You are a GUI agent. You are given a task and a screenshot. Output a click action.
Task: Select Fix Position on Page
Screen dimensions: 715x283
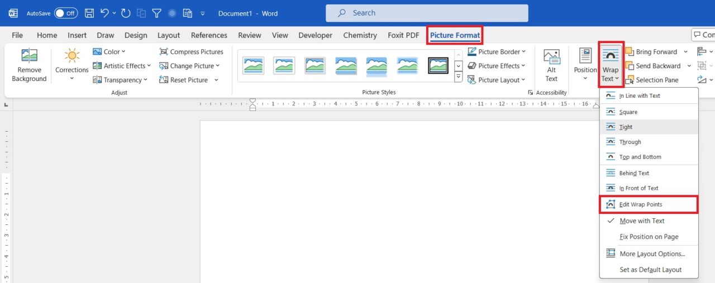coord(649,237)
